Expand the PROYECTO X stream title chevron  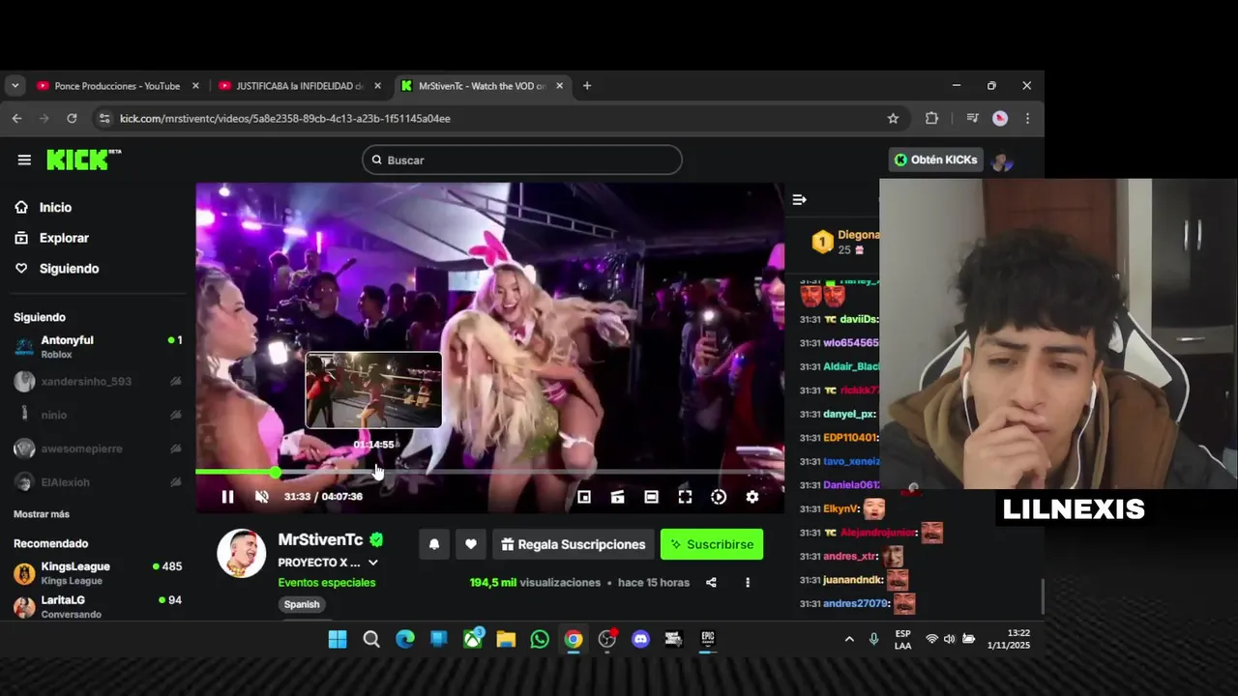pyautogui.click(x=373, y=563)
